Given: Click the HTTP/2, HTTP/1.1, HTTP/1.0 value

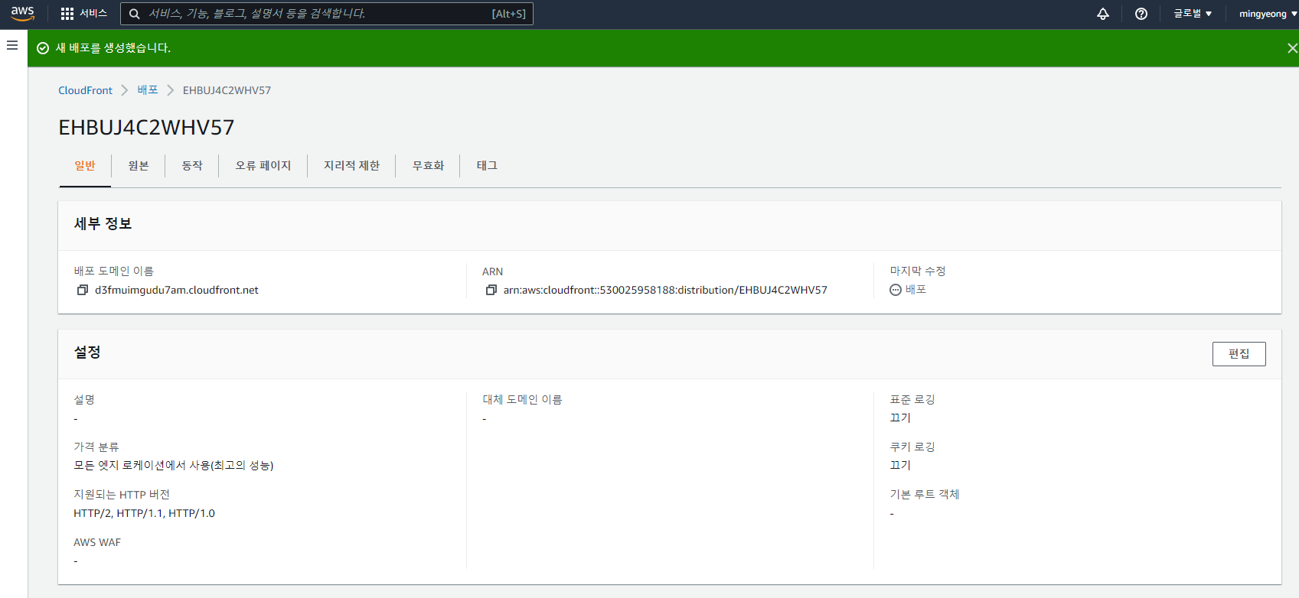Looking at the screenshot, I should (144, 513).
